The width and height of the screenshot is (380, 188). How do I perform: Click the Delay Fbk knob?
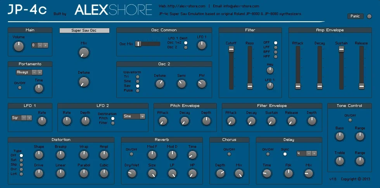(288, 173)
